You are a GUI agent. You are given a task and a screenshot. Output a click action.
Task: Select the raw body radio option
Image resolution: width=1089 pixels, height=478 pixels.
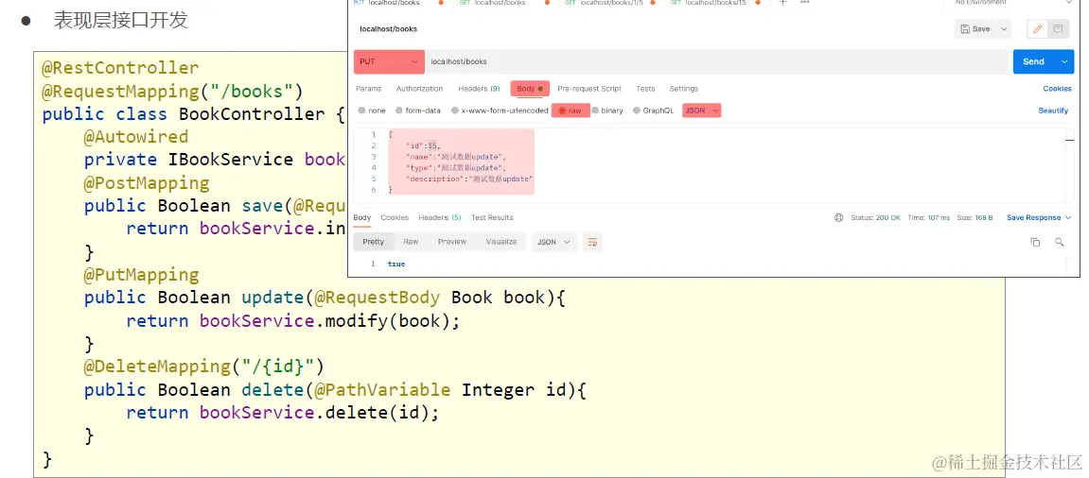[x=563, y=111]
